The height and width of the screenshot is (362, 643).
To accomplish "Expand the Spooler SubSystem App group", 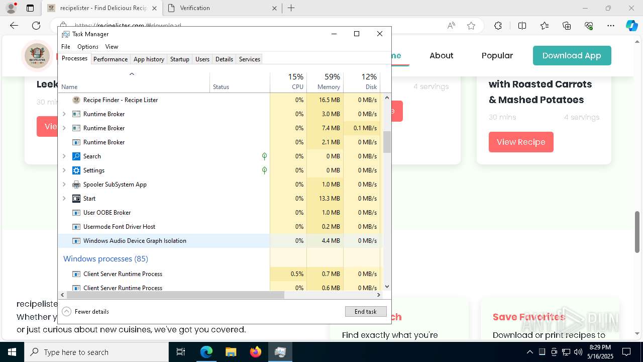I will (64, 185).
